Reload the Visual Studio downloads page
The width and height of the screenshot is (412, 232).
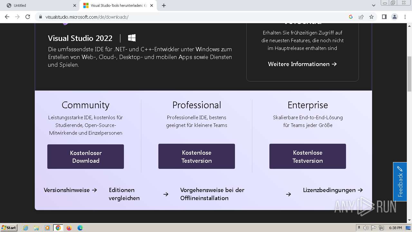tap(28, 17)
